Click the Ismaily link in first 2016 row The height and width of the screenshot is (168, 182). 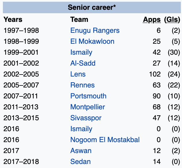[81, 129]
